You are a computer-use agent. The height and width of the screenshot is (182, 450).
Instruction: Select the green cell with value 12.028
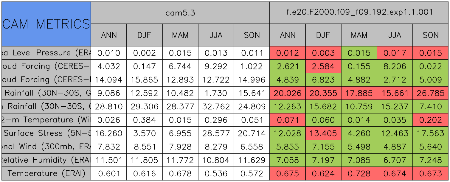287,133
